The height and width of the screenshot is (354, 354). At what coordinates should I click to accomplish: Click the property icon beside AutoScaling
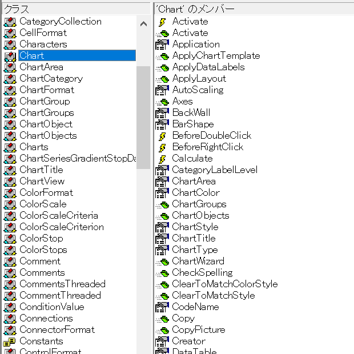pyautogui.click(x=162, y=90)
